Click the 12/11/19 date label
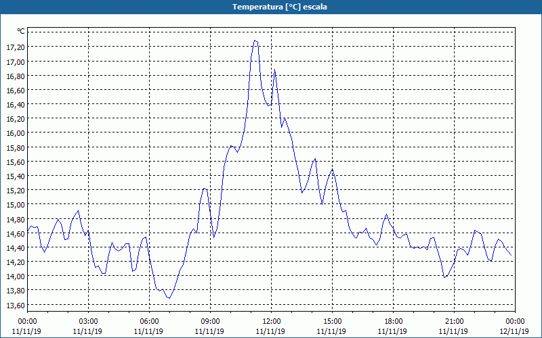Image resolution: width=542 pixels, height=338 pixels. click(514, 331)
